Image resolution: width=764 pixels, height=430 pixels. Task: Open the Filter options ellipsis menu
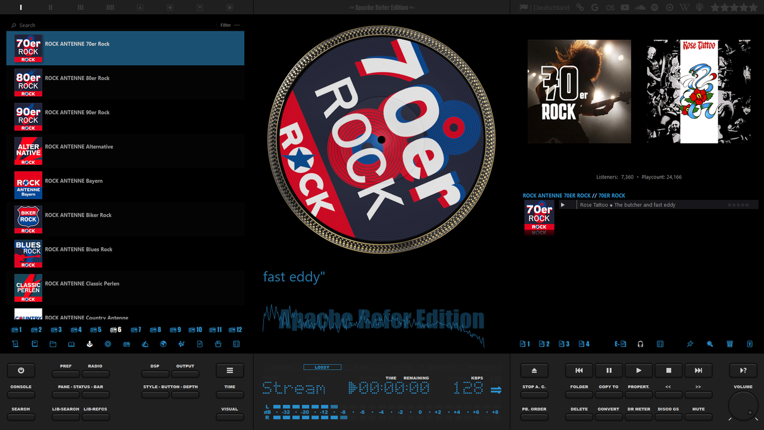(x=237, y=25)
